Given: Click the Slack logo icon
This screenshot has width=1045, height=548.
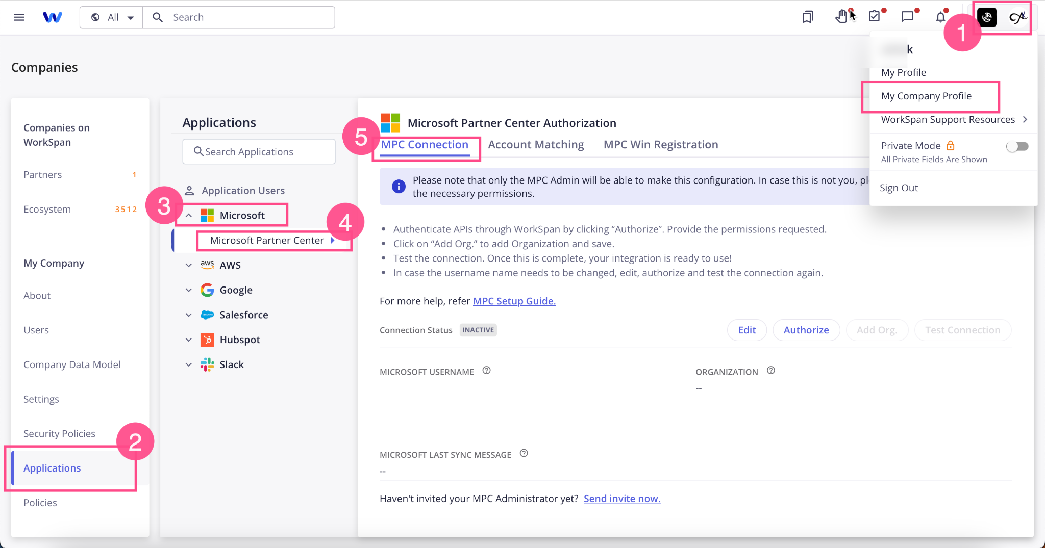Looking at the screenshot, I should pyautogui.click(x=207, y=364).
